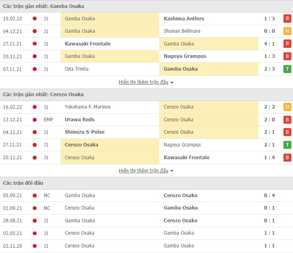Click the green T badge for Cerezo Osaka vs Nagoya Grampus
The width and height of the screenshot is (293, 253).
(x=287, y=144)
